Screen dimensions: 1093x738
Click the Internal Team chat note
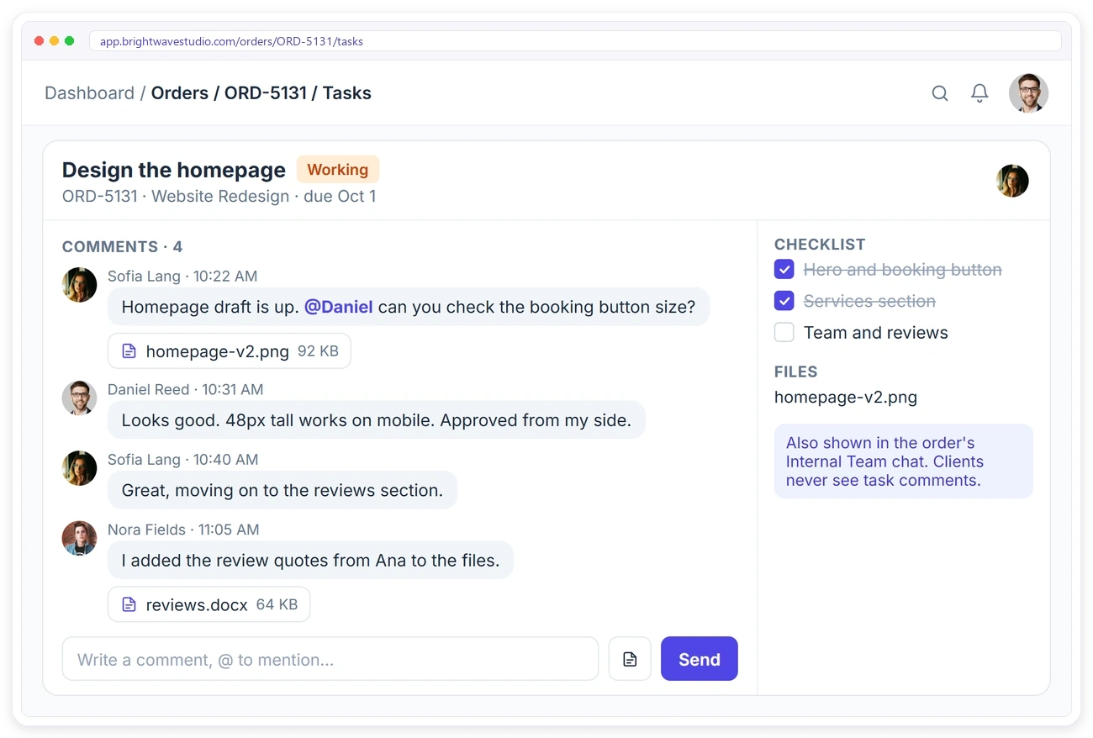[x=904, y=461]
